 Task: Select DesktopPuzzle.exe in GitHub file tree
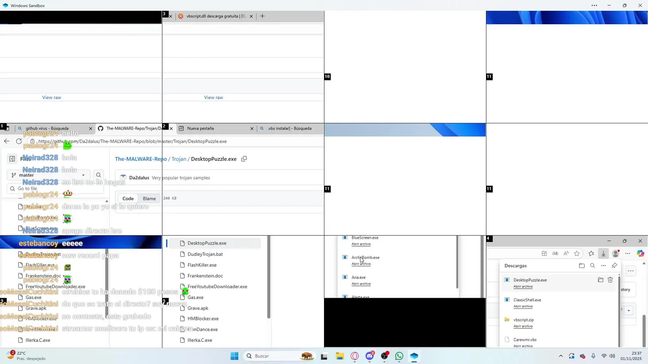click(x=213, y=243)
